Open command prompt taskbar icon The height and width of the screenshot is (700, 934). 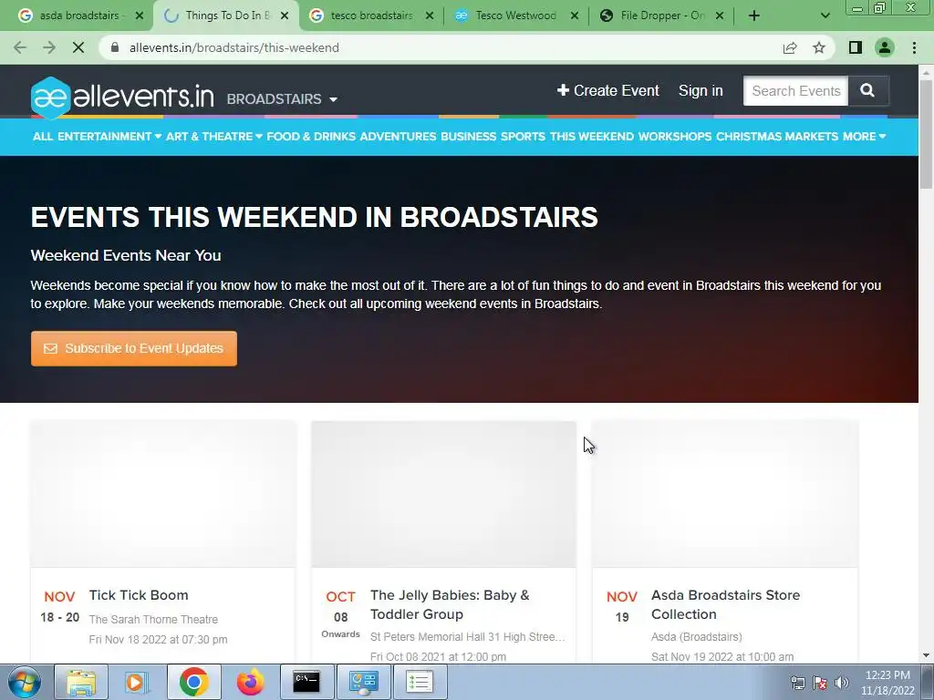tap(306, 682)
